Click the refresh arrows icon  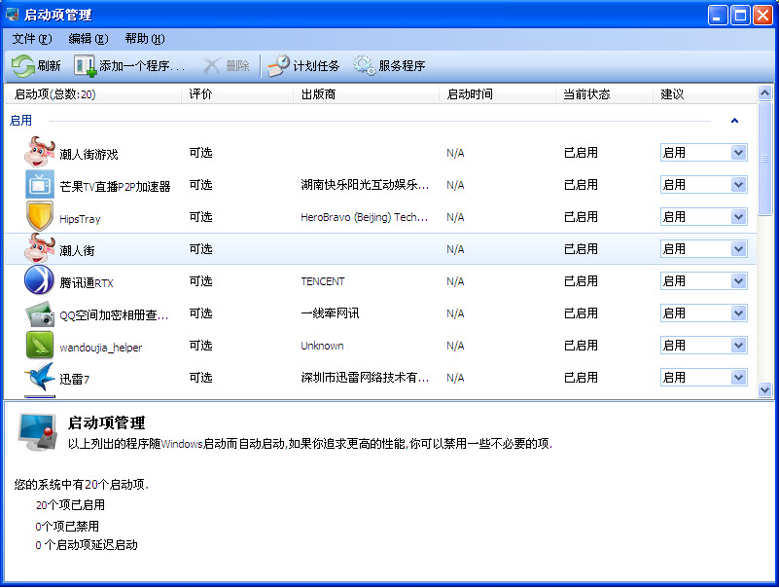[22, 65]
